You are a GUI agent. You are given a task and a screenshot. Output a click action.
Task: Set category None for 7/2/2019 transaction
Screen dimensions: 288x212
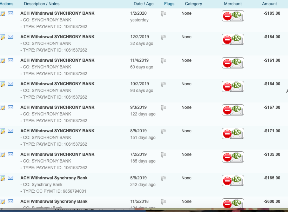186,154
